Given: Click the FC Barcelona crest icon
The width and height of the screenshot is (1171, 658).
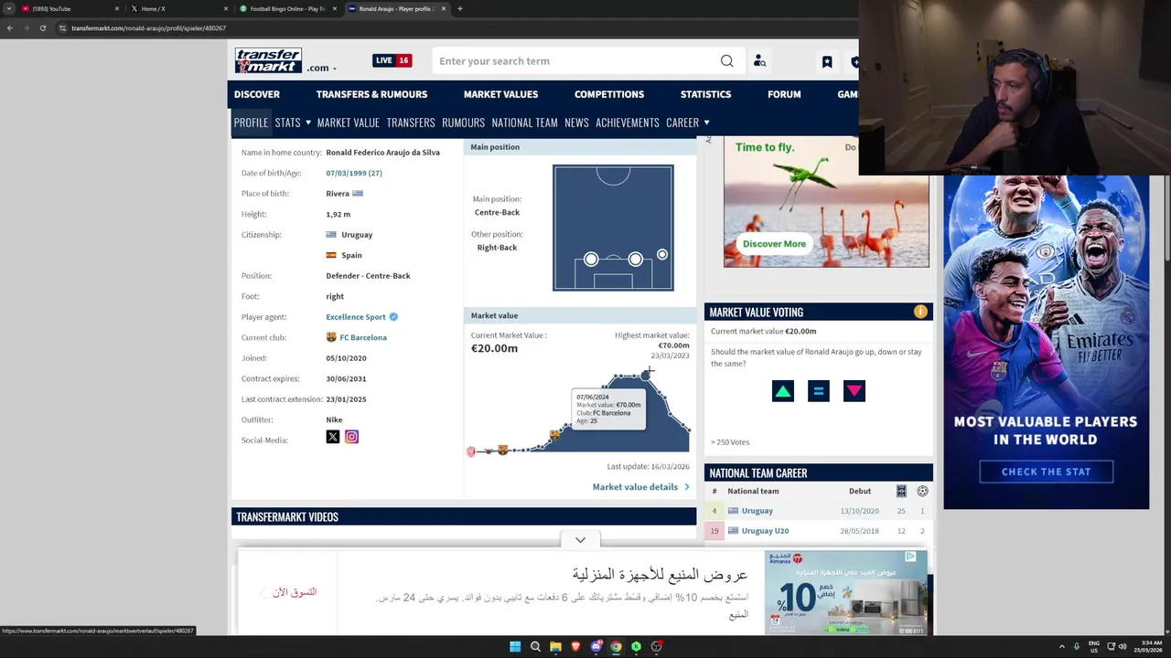Looking at the screenshot, I should pyautogui.click(x=331, y=337).
